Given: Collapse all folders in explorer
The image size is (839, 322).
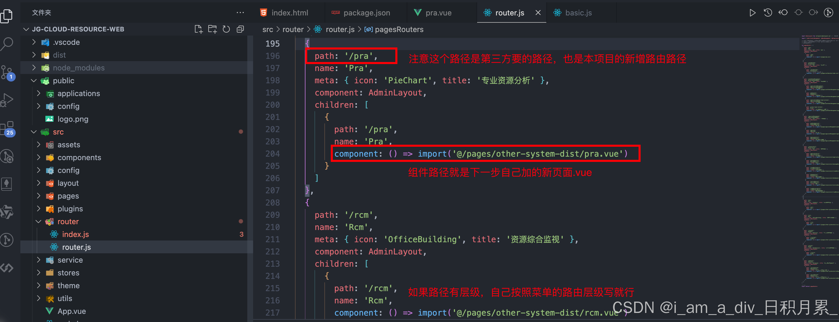Looking at the screenshot, I should click(240, 29).
